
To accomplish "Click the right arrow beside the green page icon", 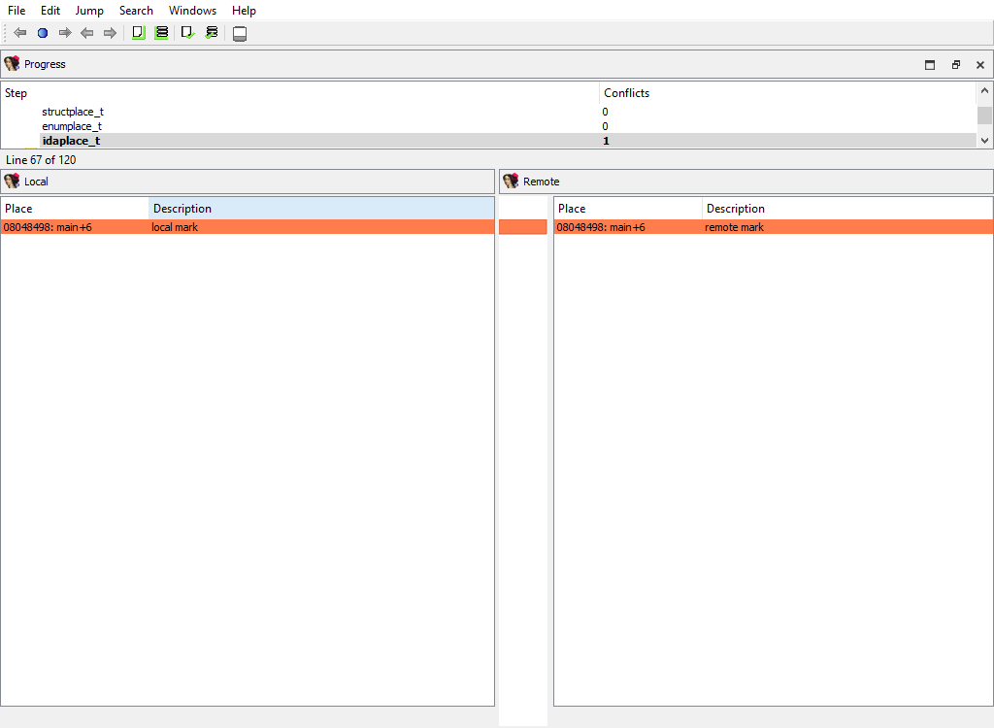I will (110, 33).
